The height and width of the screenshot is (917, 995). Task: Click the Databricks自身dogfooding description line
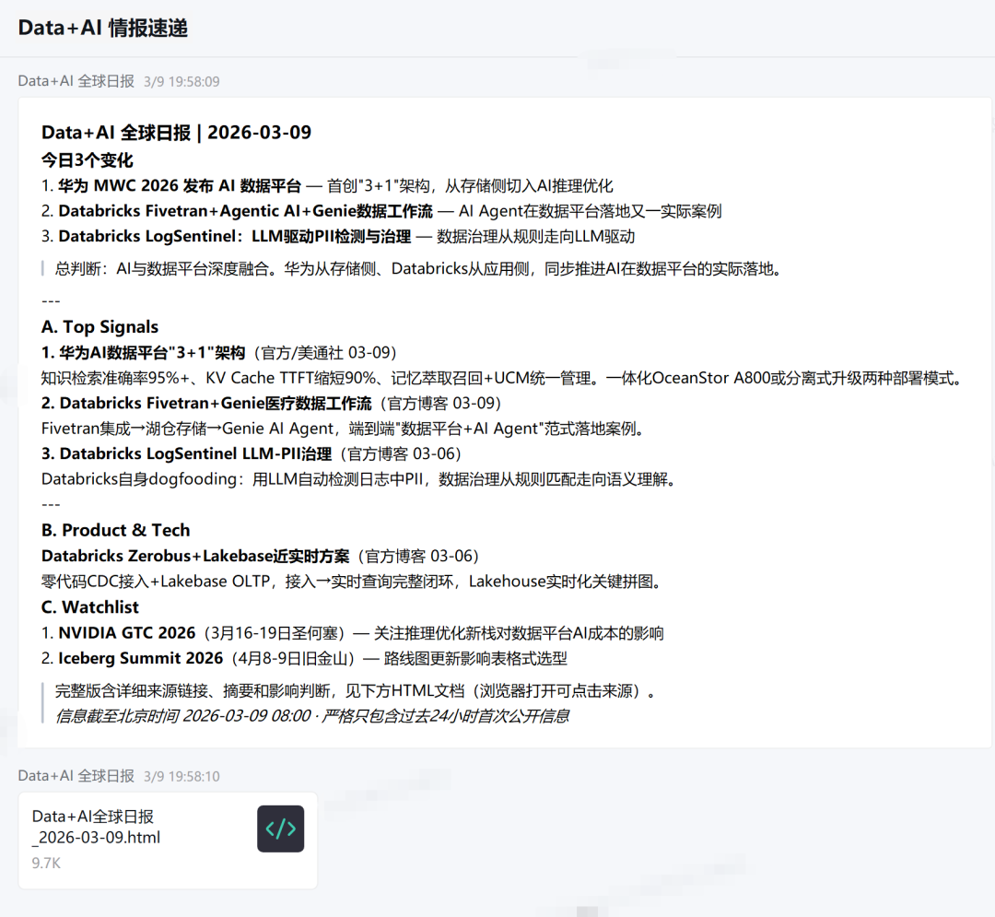point(361,479)
